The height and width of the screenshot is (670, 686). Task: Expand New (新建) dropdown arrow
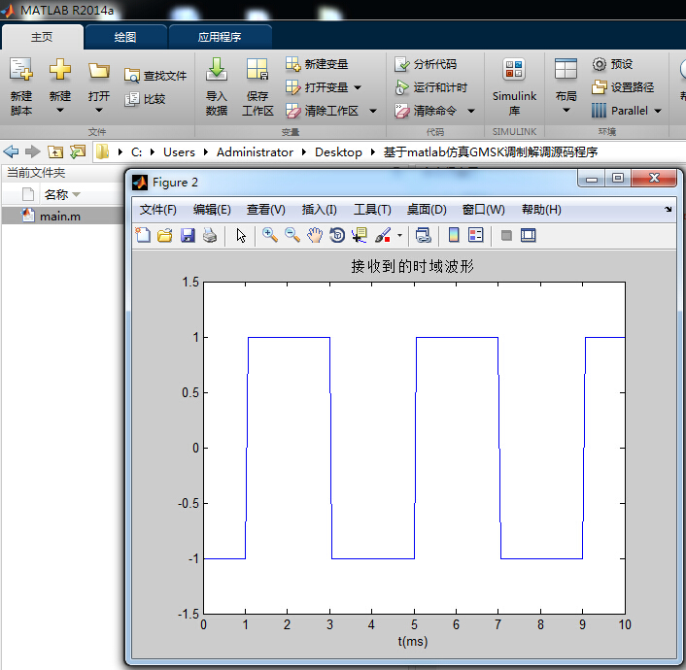click(x=60, y=110)
